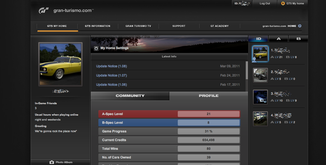Switch to the COMMUNITY tab
Screen dimensions: 326x165
click(130, 96)
